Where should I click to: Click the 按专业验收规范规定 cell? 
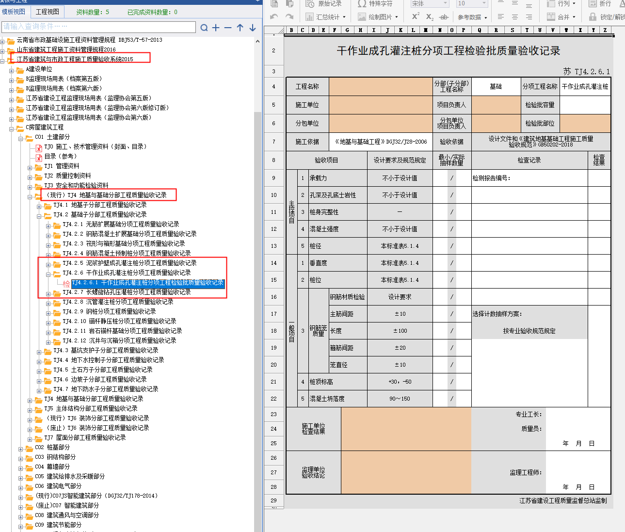pos(529,331)
